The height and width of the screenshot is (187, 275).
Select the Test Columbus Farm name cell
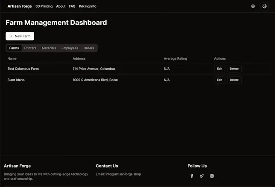click(23, 69)
